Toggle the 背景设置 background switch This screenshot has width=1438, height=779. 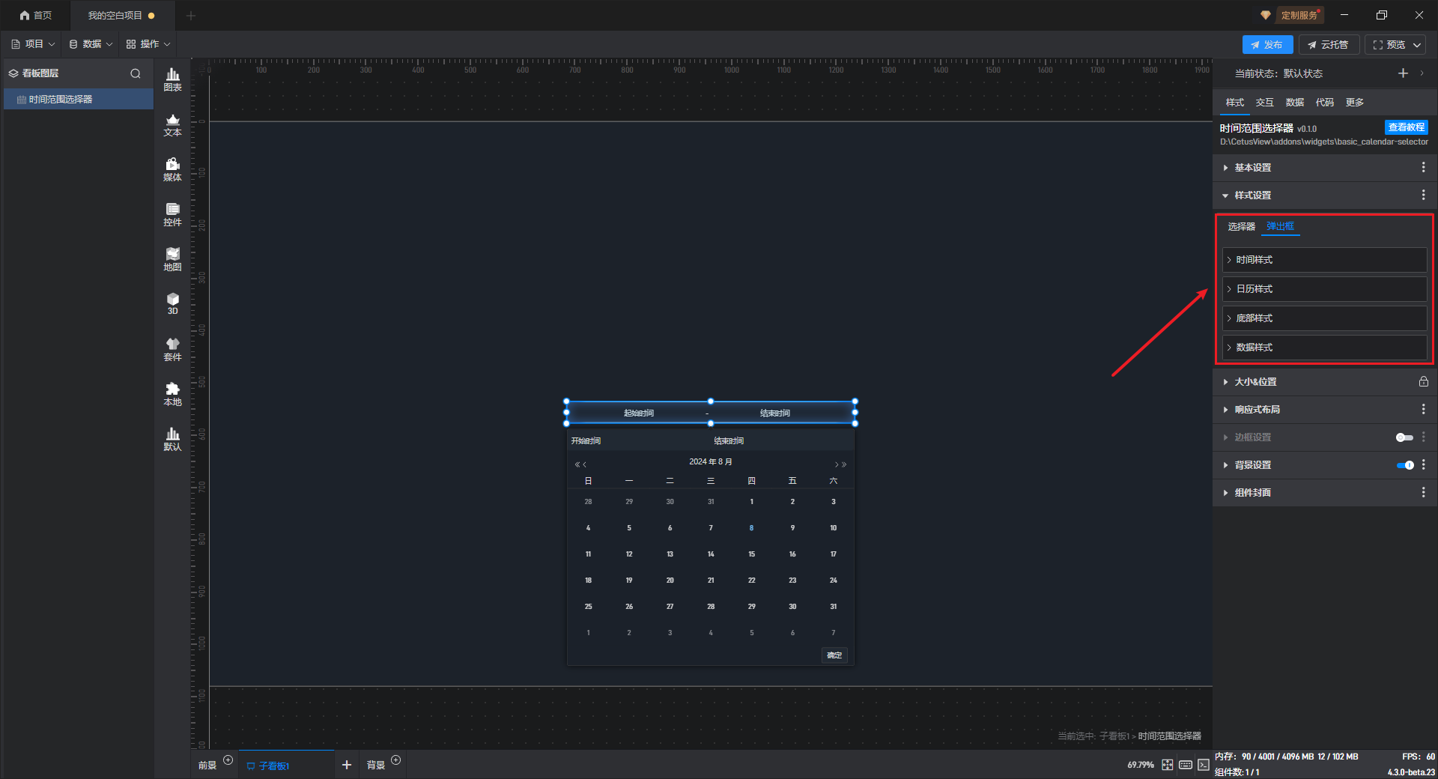(1405, 465)
